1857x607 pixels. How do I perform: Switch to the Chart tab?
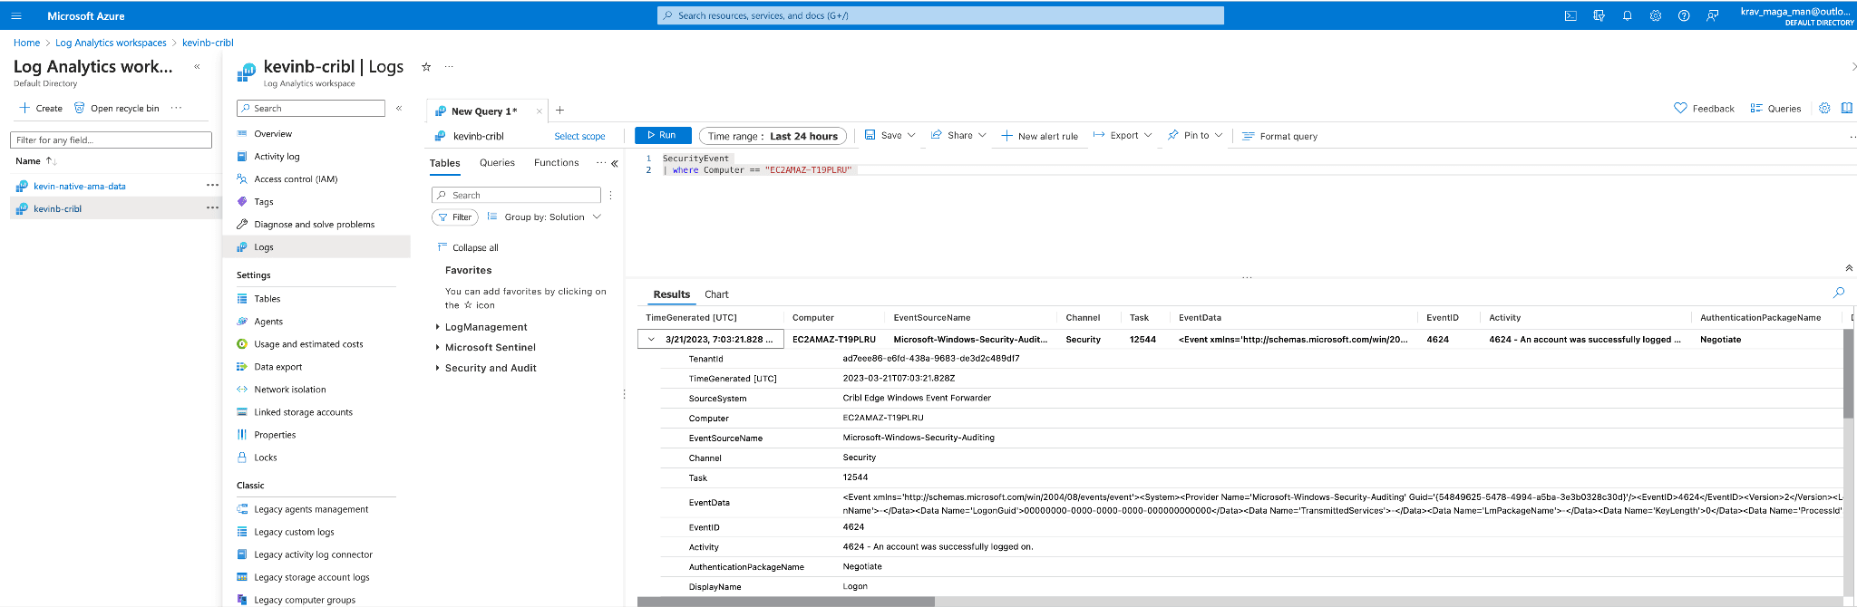716,294
